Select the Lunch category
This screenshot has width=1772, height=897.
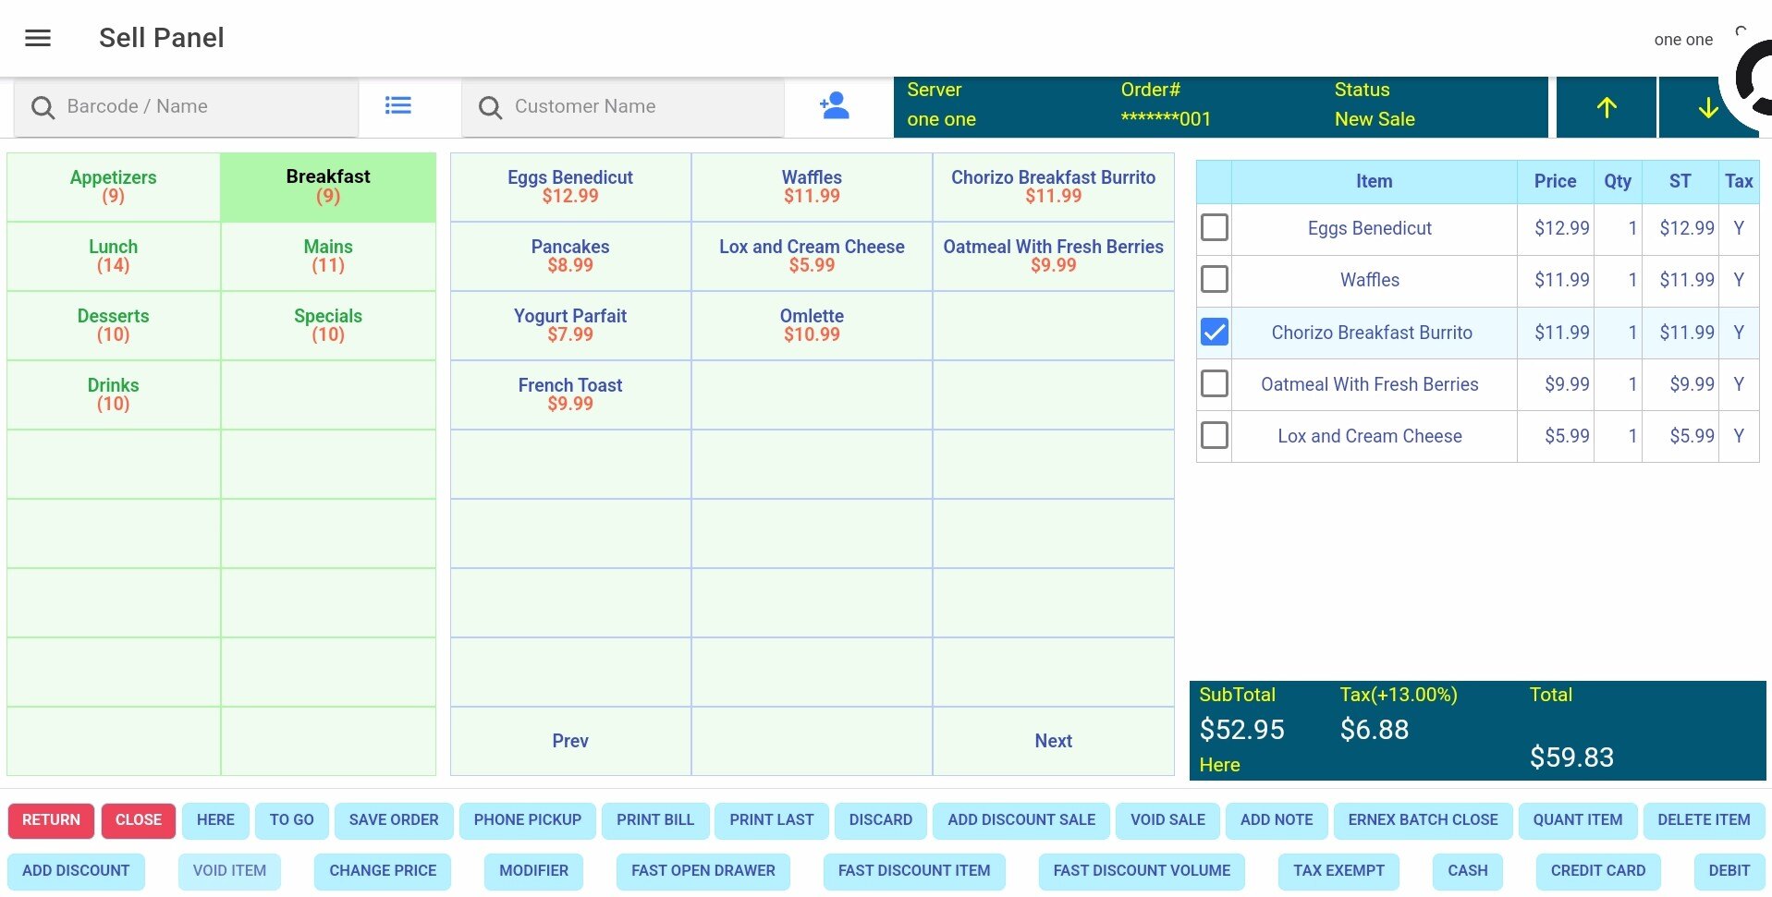pyautogui.click(x=114, y=256)
